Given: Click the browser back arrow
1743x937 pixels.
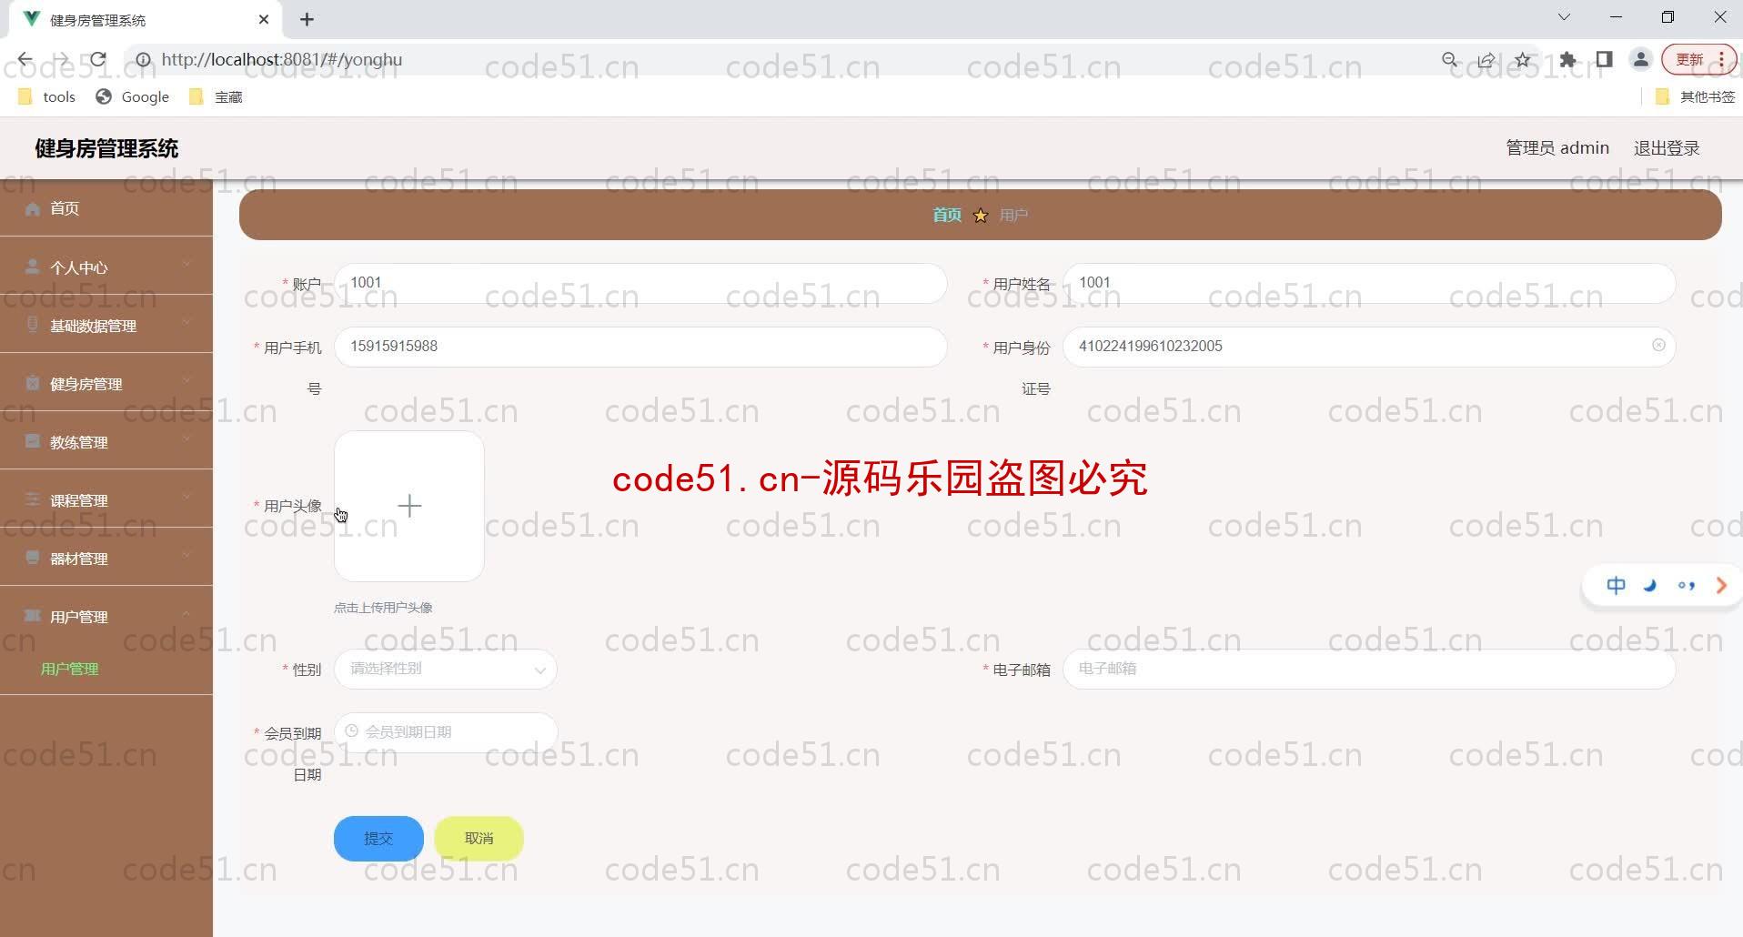Looking at the screenshot, I should tap(25, 59).
